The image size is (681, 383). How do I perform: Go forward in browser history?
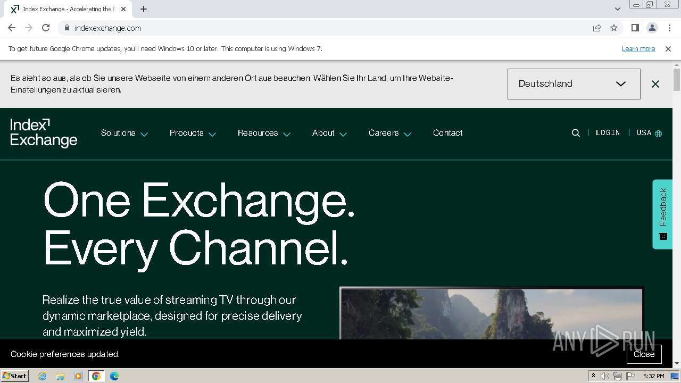coord(29,28)
